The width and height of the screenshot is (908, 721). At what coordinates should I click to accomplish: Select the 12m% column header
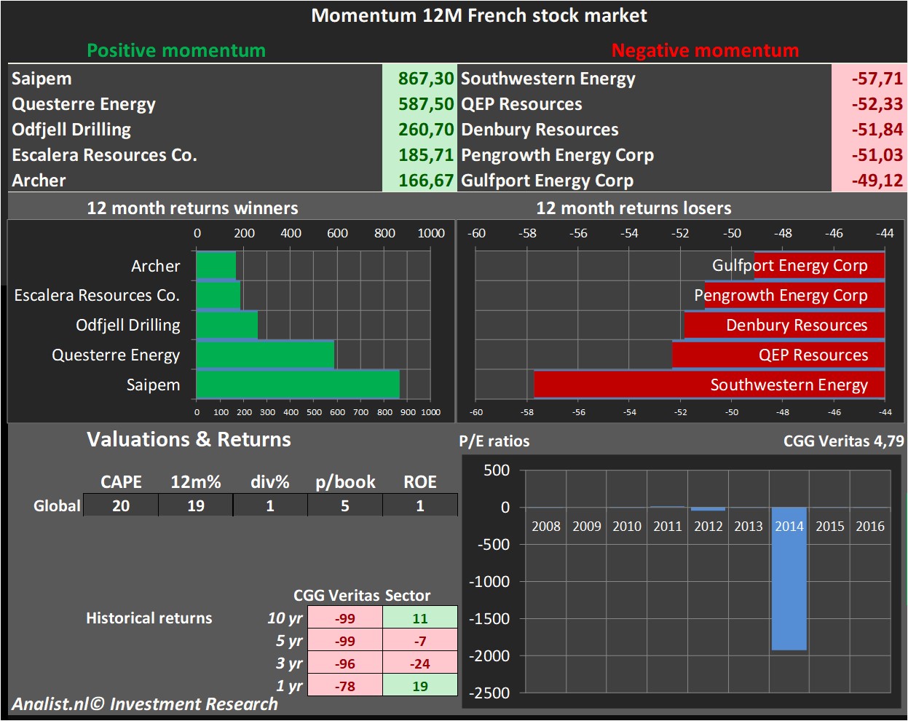(196, 482)
